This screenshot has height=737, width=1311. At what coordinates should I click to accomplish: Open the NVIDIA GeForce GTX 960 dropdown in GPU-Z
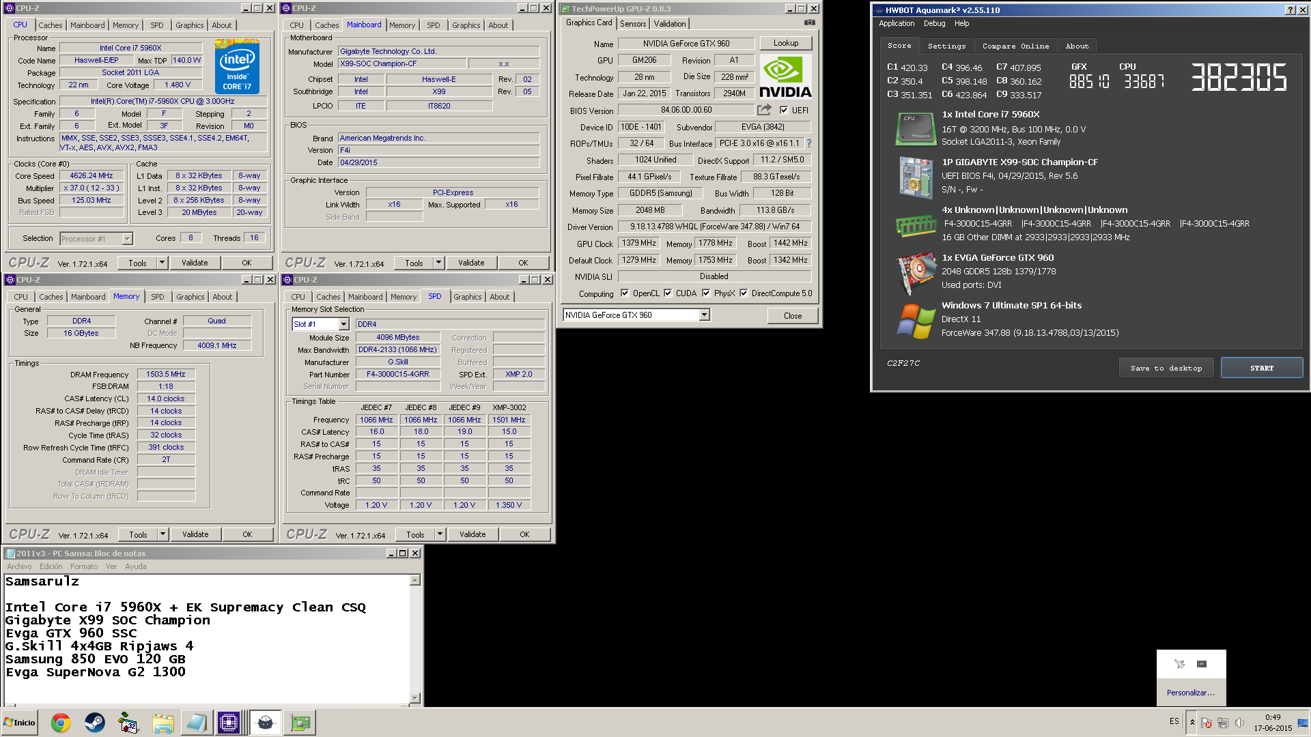(704, 315)
